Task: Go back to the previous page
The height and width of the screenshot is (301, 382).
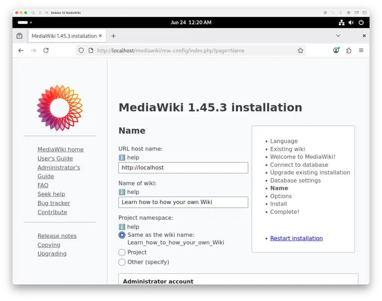Action: [21, 50]
